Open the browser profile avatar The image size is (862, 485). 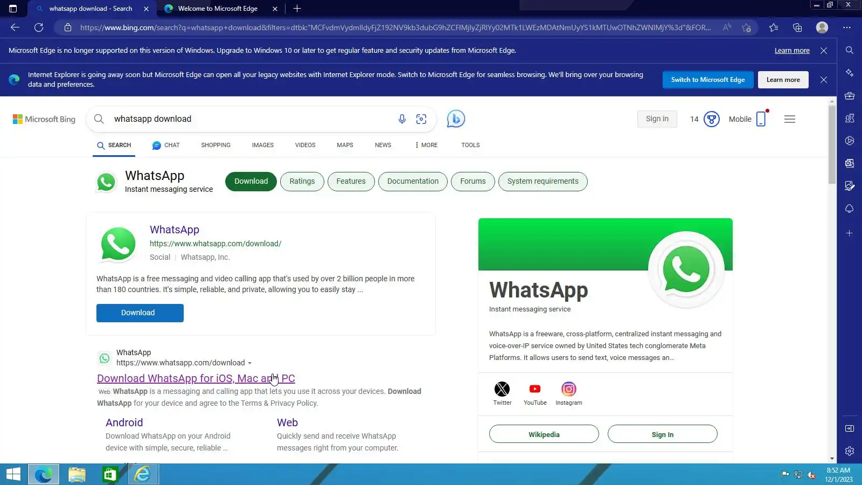(822, 27)
